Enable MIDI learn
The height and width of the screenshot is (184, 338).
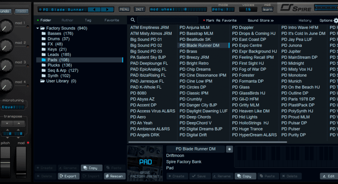267,9
